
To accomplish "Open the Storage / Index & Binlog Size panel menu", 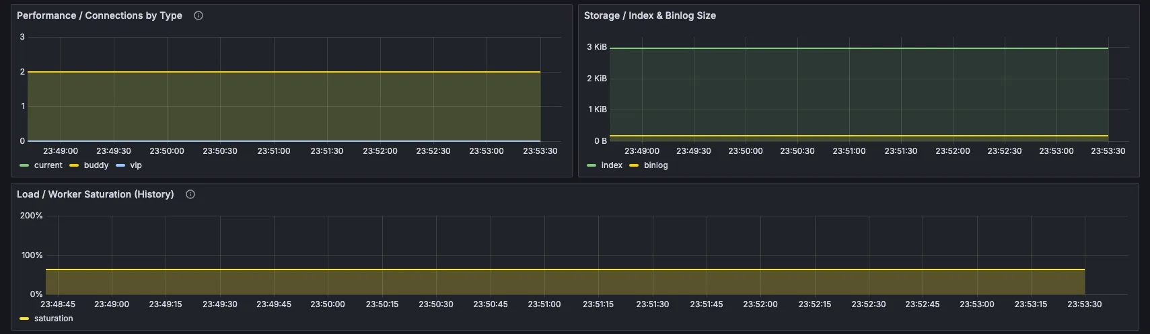I will [649, 15].
